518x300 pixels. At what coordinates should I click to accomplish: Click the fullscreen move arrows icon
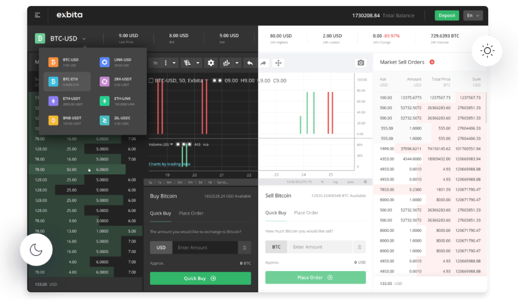(x=278, y=63)
